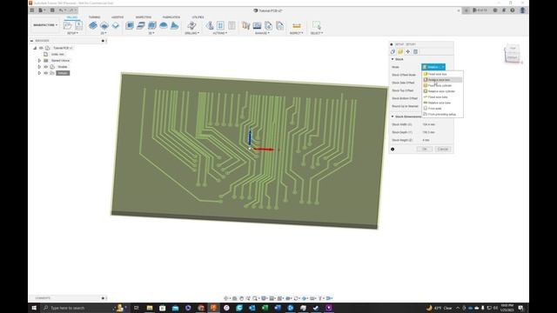Select the Units item in browser
Image resolution: width=557 pixels, height=313 pixels.
pos(57,54)
